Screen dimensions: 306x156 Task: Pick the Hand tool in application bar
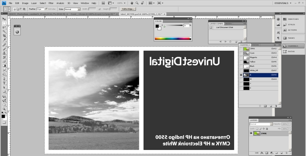(132, 3)
